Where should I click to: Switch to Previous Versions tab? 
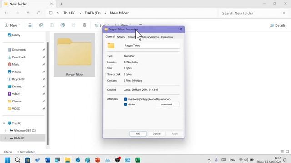click(x=149, y=37)
